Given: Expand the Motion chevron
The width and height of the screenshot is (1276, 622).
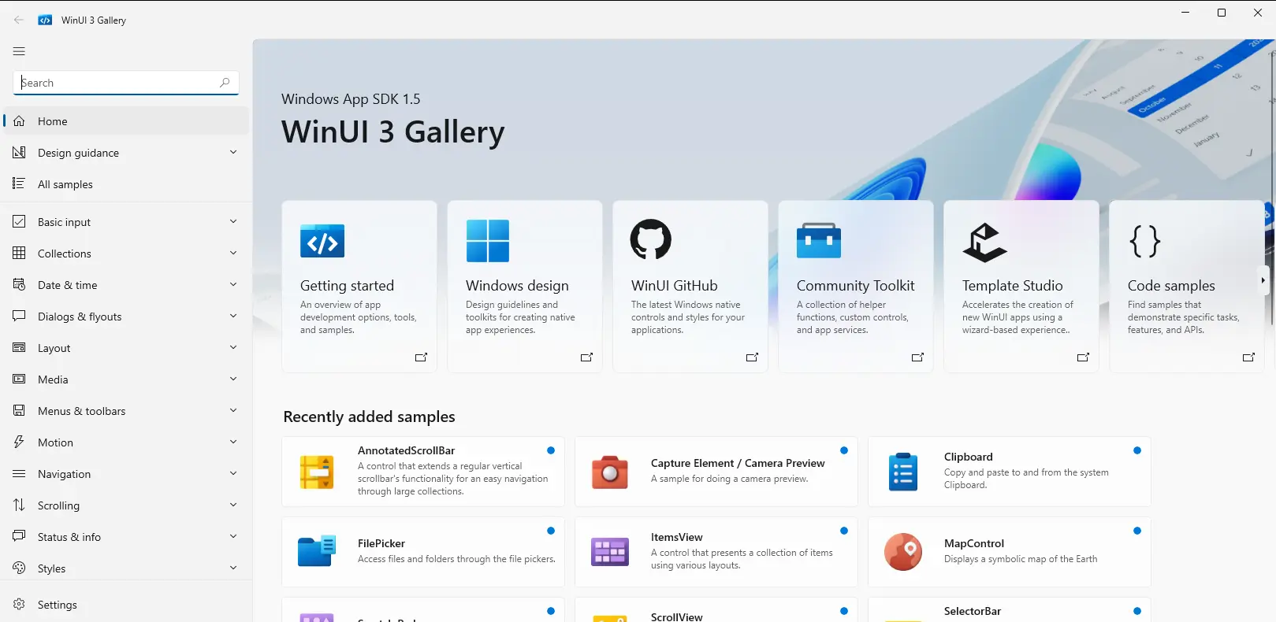Looking at the screenshot, I should click(233, 442).
